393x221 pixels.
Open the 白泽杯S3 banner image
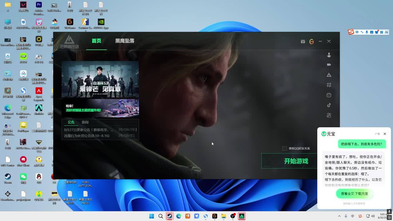pos(100,79)
